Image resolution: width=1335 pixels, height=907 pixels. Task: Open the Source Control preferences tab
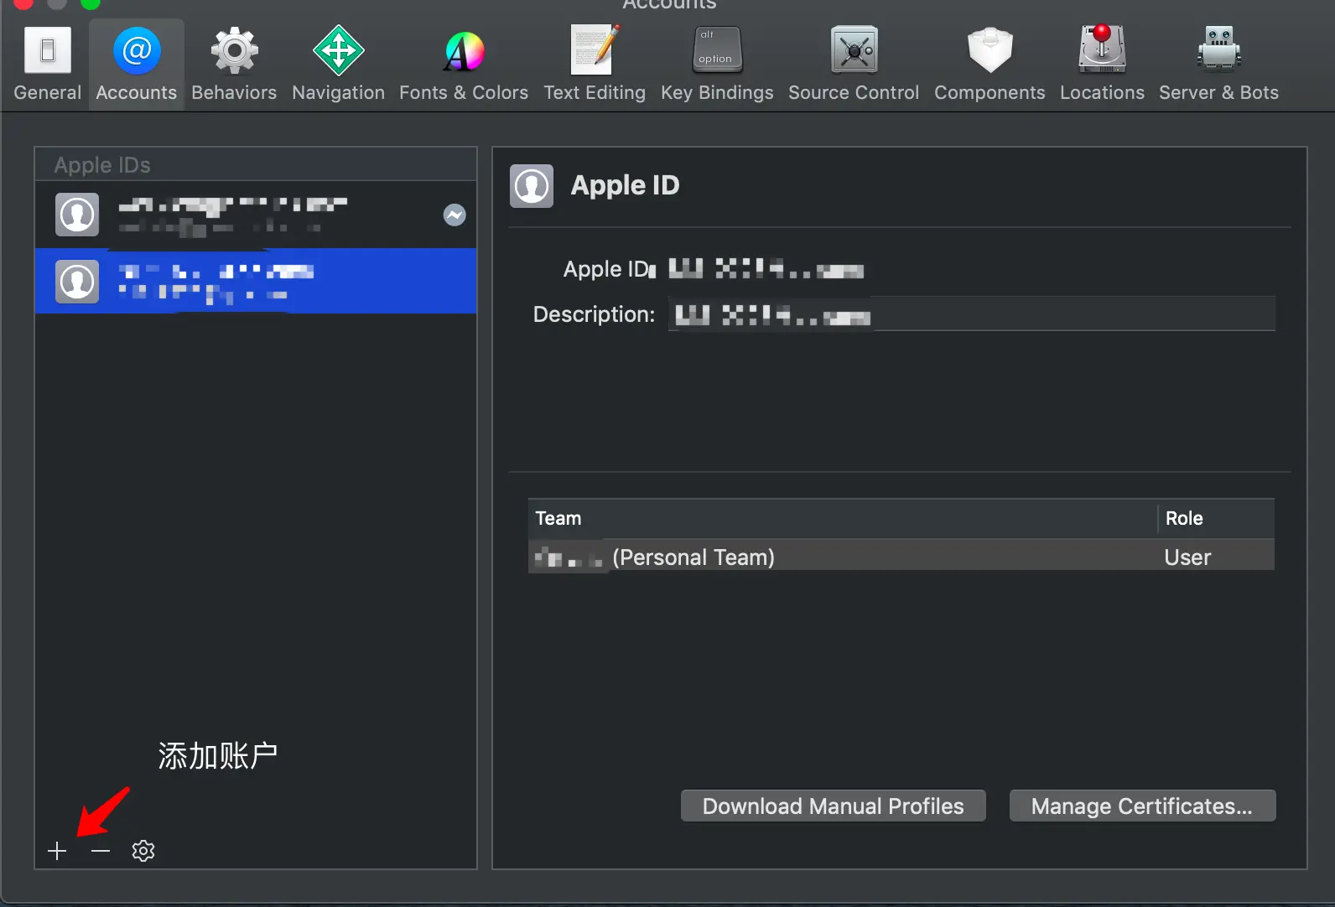[854, 64]
